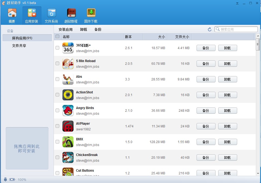The width and height of the screenshot is (261, 183).
Task: Open the 固件下载 download icon
Action: coord(91,13)
